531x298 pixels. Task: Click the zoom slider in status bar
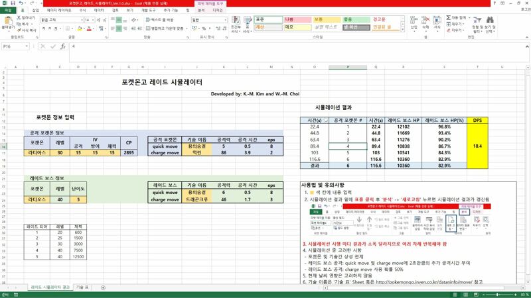pos(497,295)
